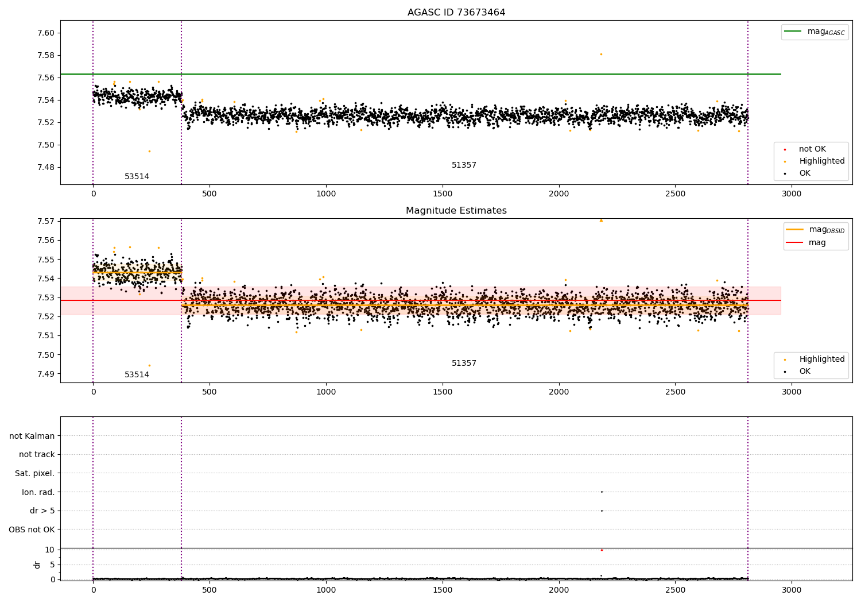Click the black OK marker in middle plot legend
Viewport: 861px width, 603px height.
pyautogui.click(x=785, y=372)
